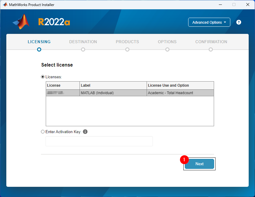Select the Licenses radio button
255x197 pixels.
coord(43,77)
